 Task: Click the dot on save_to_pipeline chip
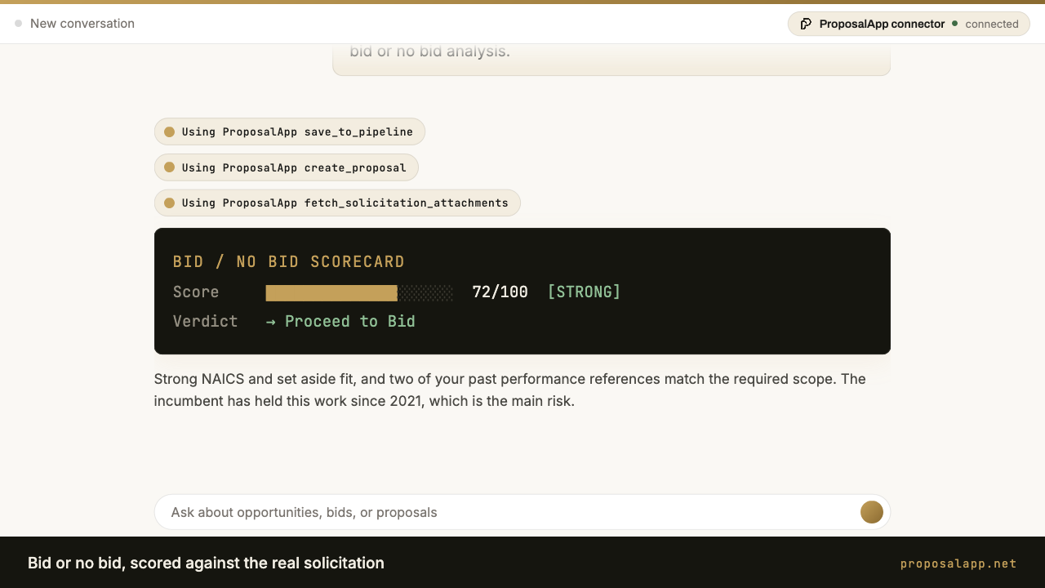[x=170, y=131]
